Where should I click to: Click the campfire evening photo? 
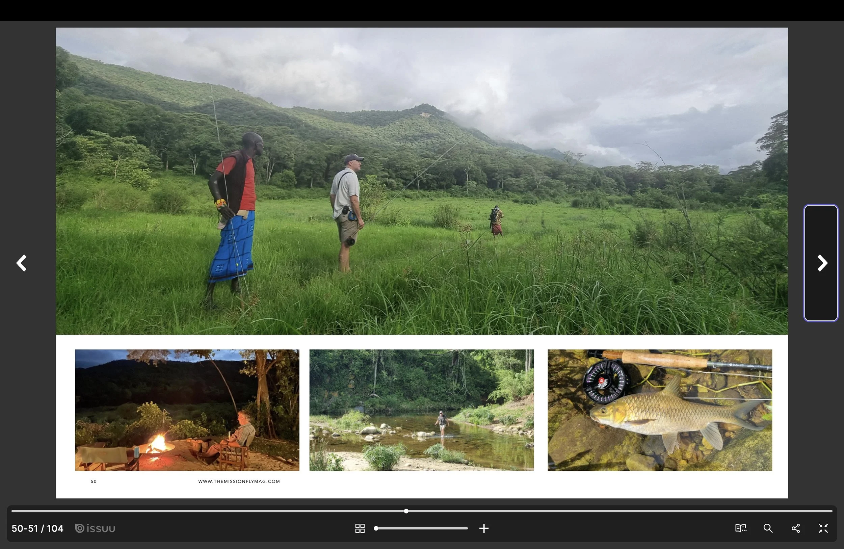[187, 410]
